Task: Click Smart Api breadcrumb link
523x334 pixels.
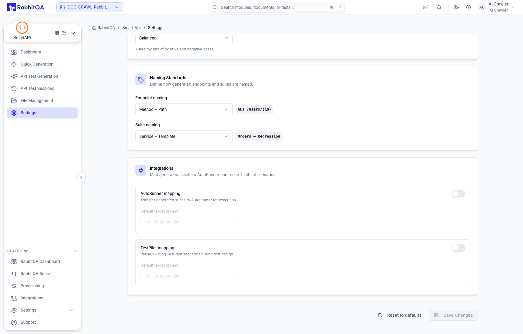Action: coord(131,28)
